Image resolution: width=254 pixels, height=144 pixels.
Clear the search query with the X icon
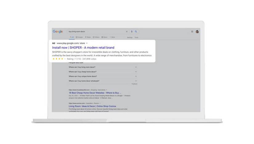pyautogui.click(x=127, y=32)
